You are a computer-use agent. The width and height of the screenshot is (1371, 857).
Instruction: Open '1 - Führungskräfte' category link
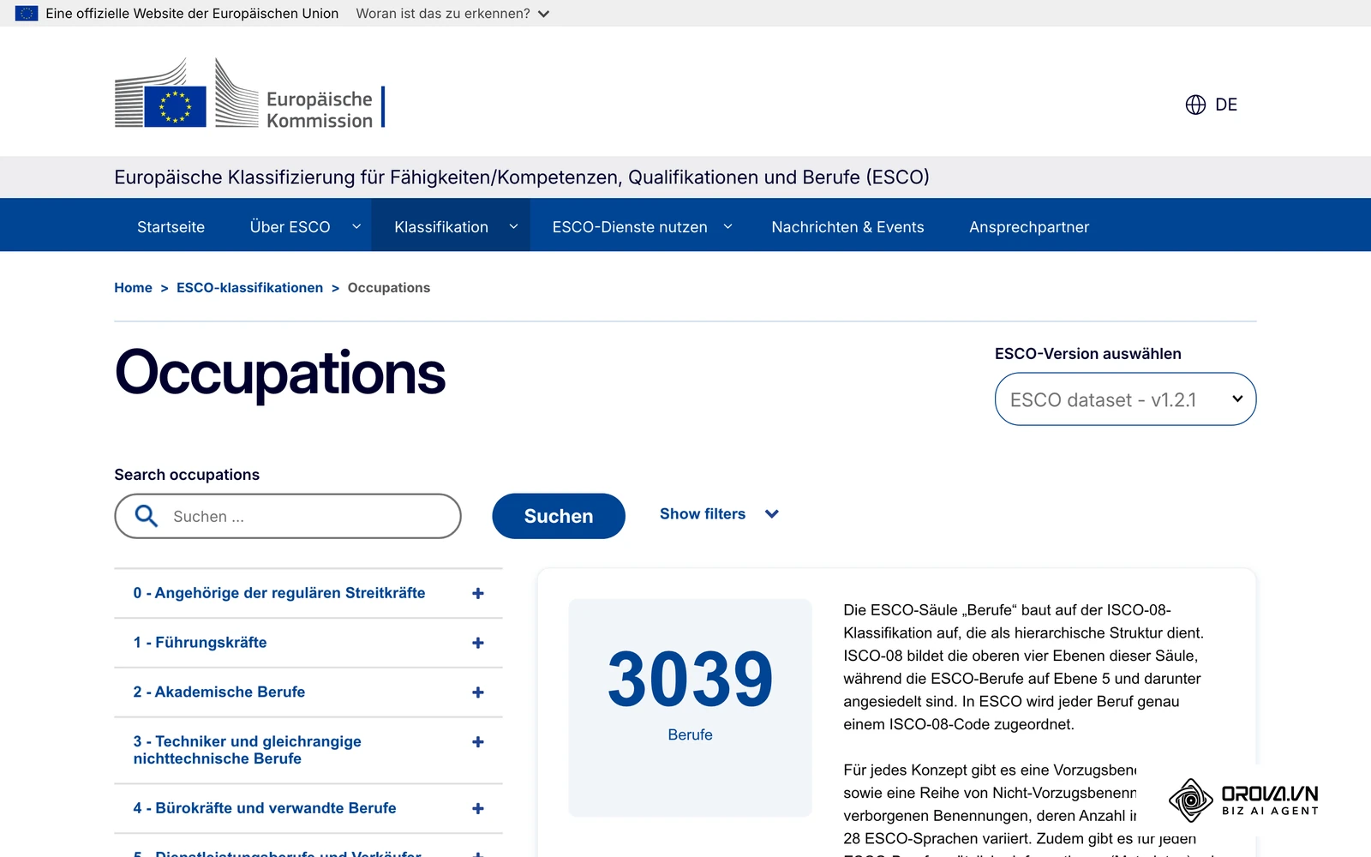(200, 643)
